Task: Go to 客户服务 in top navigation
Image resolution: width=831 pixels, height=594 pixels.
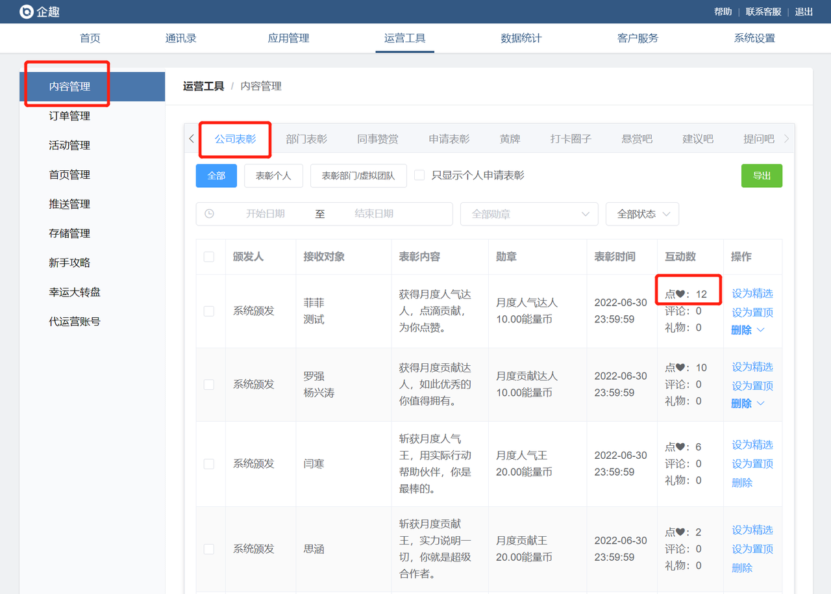Action: 638,38
